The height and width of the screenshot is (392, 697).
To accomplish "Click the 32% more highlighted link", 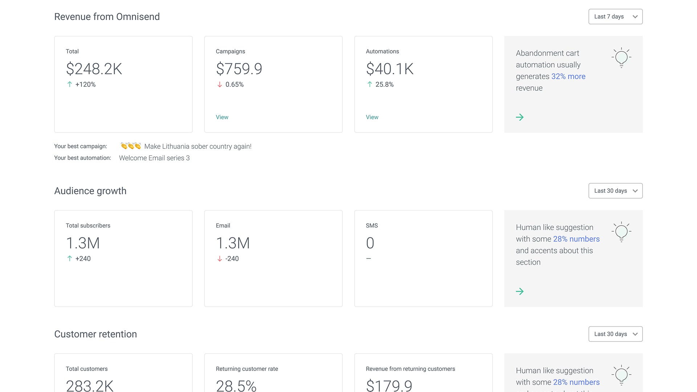I will (x=568, y=77).
